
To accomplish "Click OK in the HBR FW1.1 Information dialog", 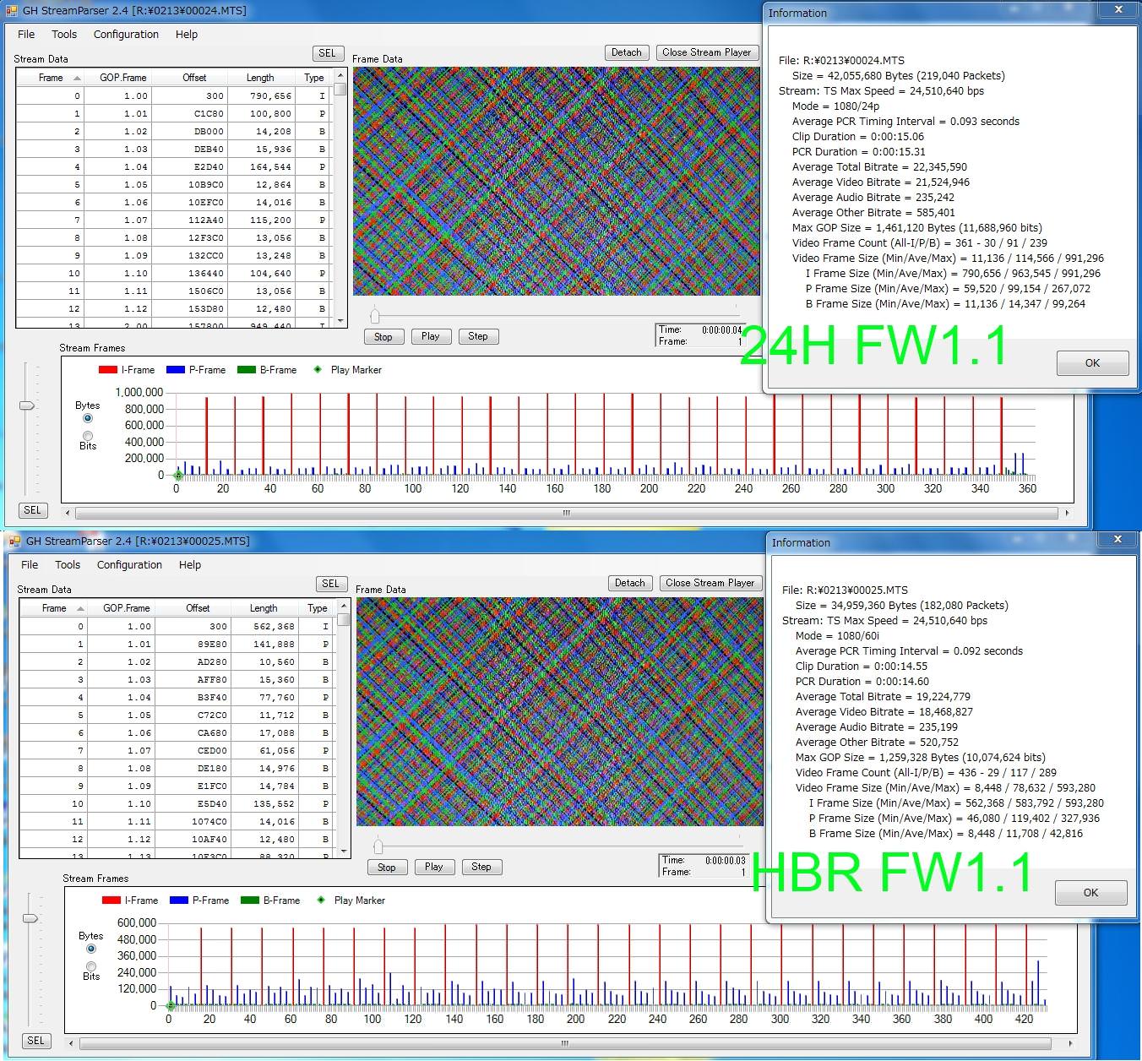I will [1090, 893].
